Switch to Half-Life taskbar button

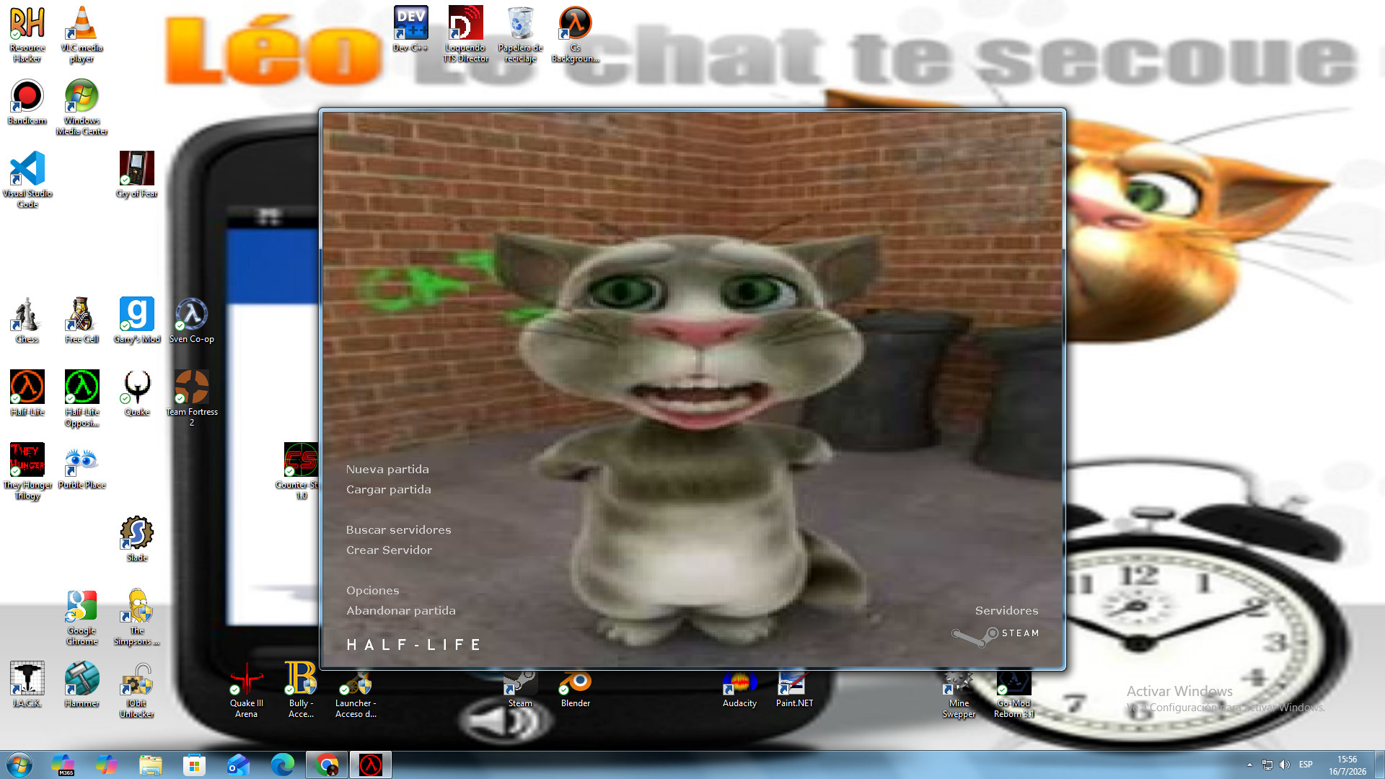tap(371, 765)
